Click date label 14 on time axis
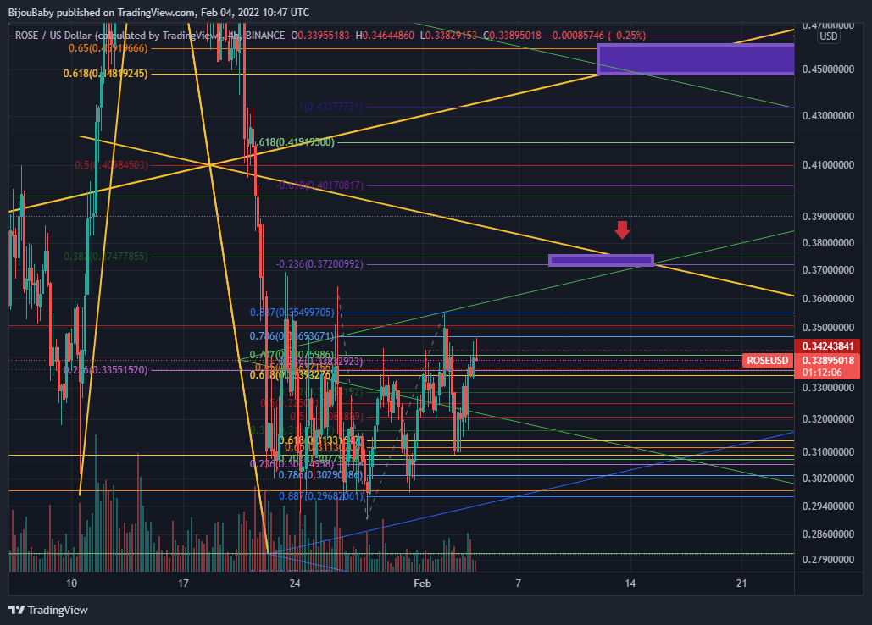 pyautogui.click(x=630, y=584)
